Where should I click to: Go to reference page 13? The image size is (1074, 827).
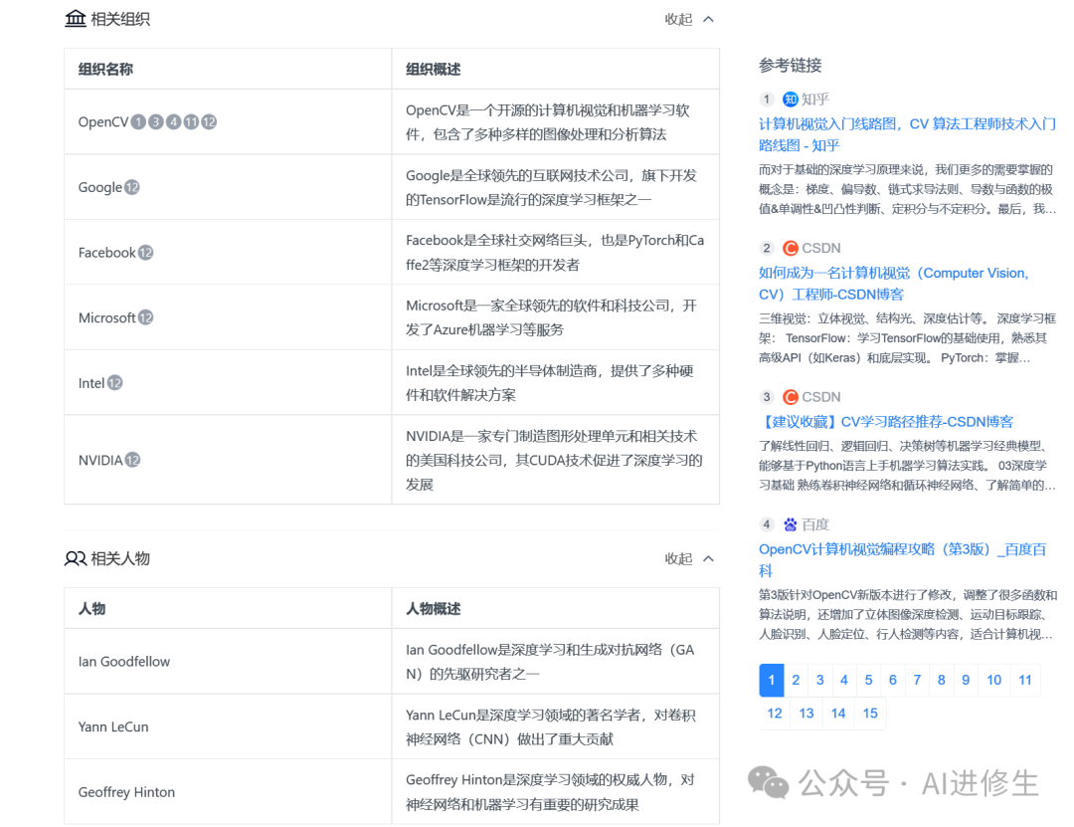(x=806, y=714)
